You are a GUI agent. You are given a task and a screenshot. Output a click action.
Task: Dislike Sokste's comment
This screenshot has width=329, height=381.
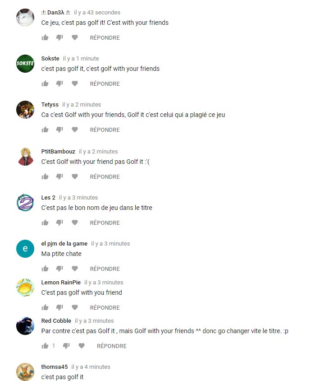tap(59, 84)
